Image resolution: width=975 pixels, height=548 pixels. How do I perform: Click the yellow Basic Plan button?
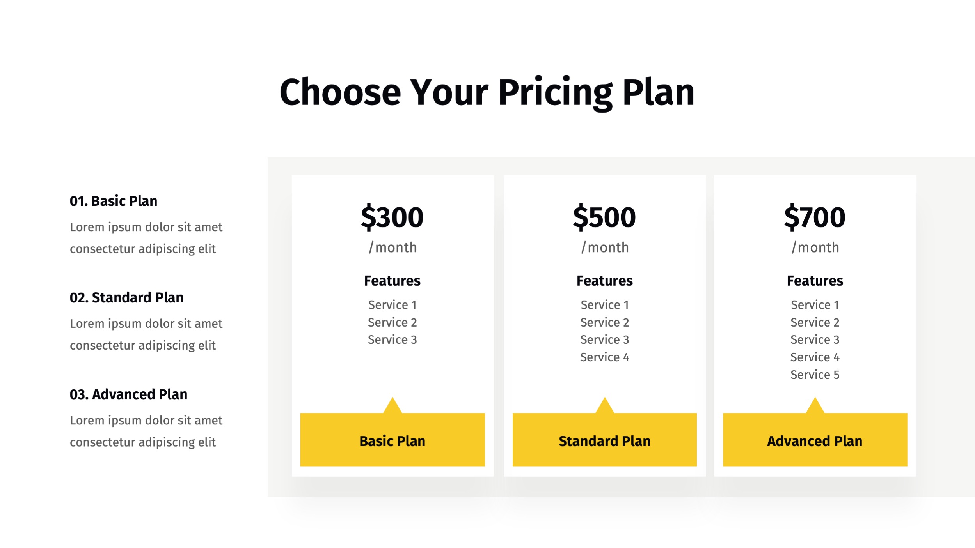click(392, 440)
